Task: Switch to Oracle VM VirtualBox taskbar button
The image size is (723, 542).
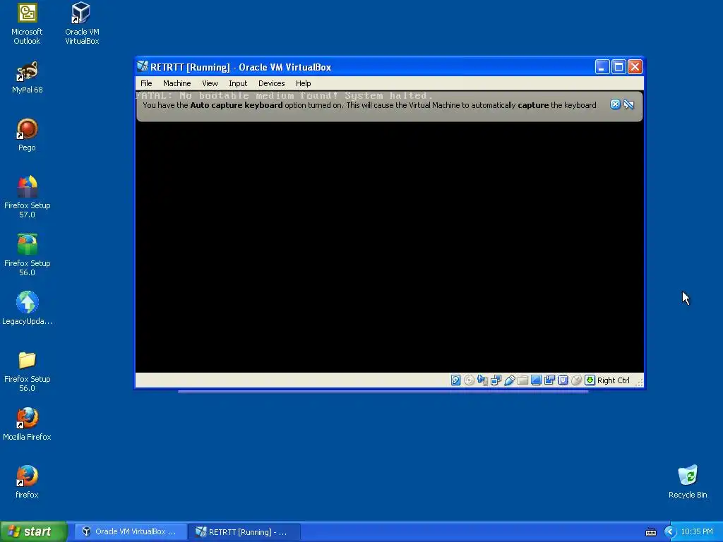Action: [130, 531]
